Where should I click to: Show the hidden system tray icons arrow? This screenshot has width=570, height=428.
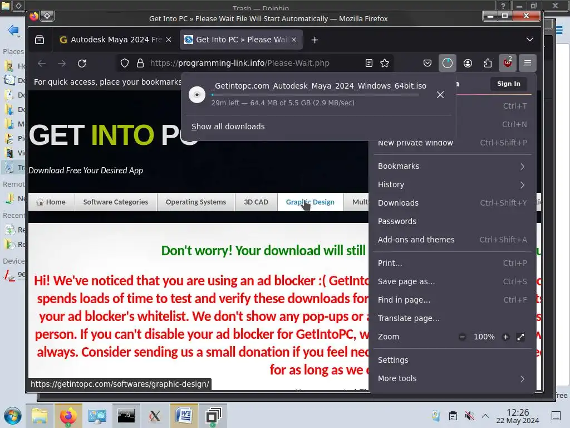485,416
